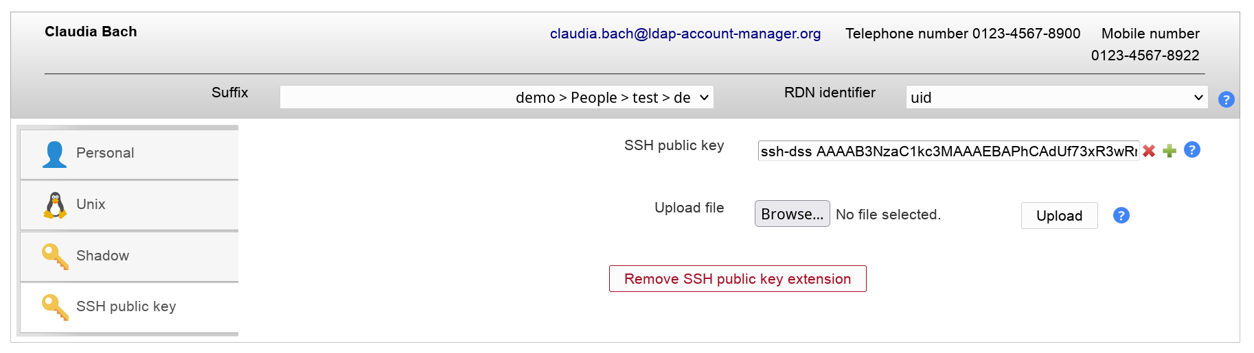
Task: Open help icon beside Upload button
Action: point(1121,215)
